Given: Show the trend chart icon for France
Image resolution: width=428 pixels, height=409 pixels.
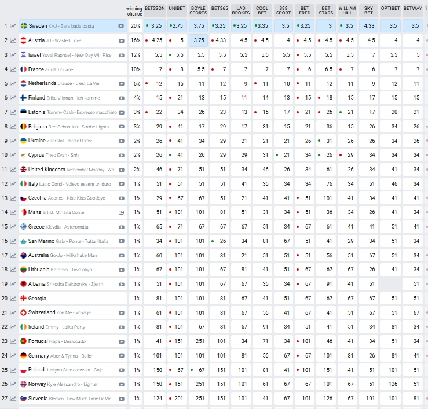Looking at the screenshot, I should 13,69.
